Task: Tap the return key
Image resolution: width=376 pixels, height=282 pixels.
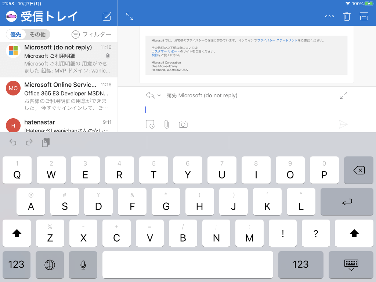Action: (347, 202)
